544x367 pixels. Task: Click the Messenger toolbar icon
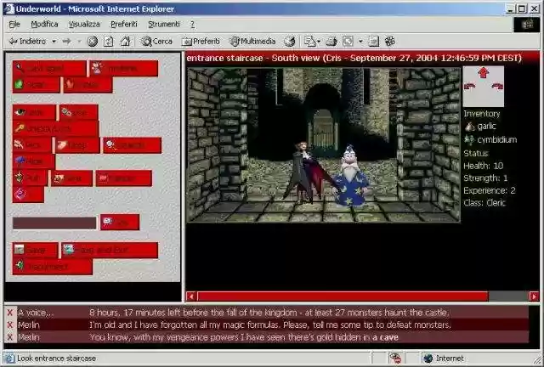(x=390, y=42)
